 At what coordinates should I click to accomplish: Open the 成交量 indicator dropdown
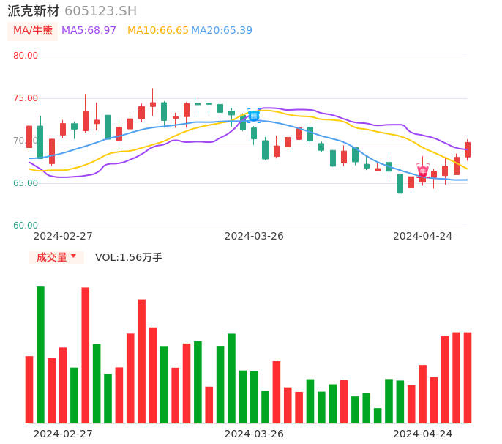[x=56, y=257]
